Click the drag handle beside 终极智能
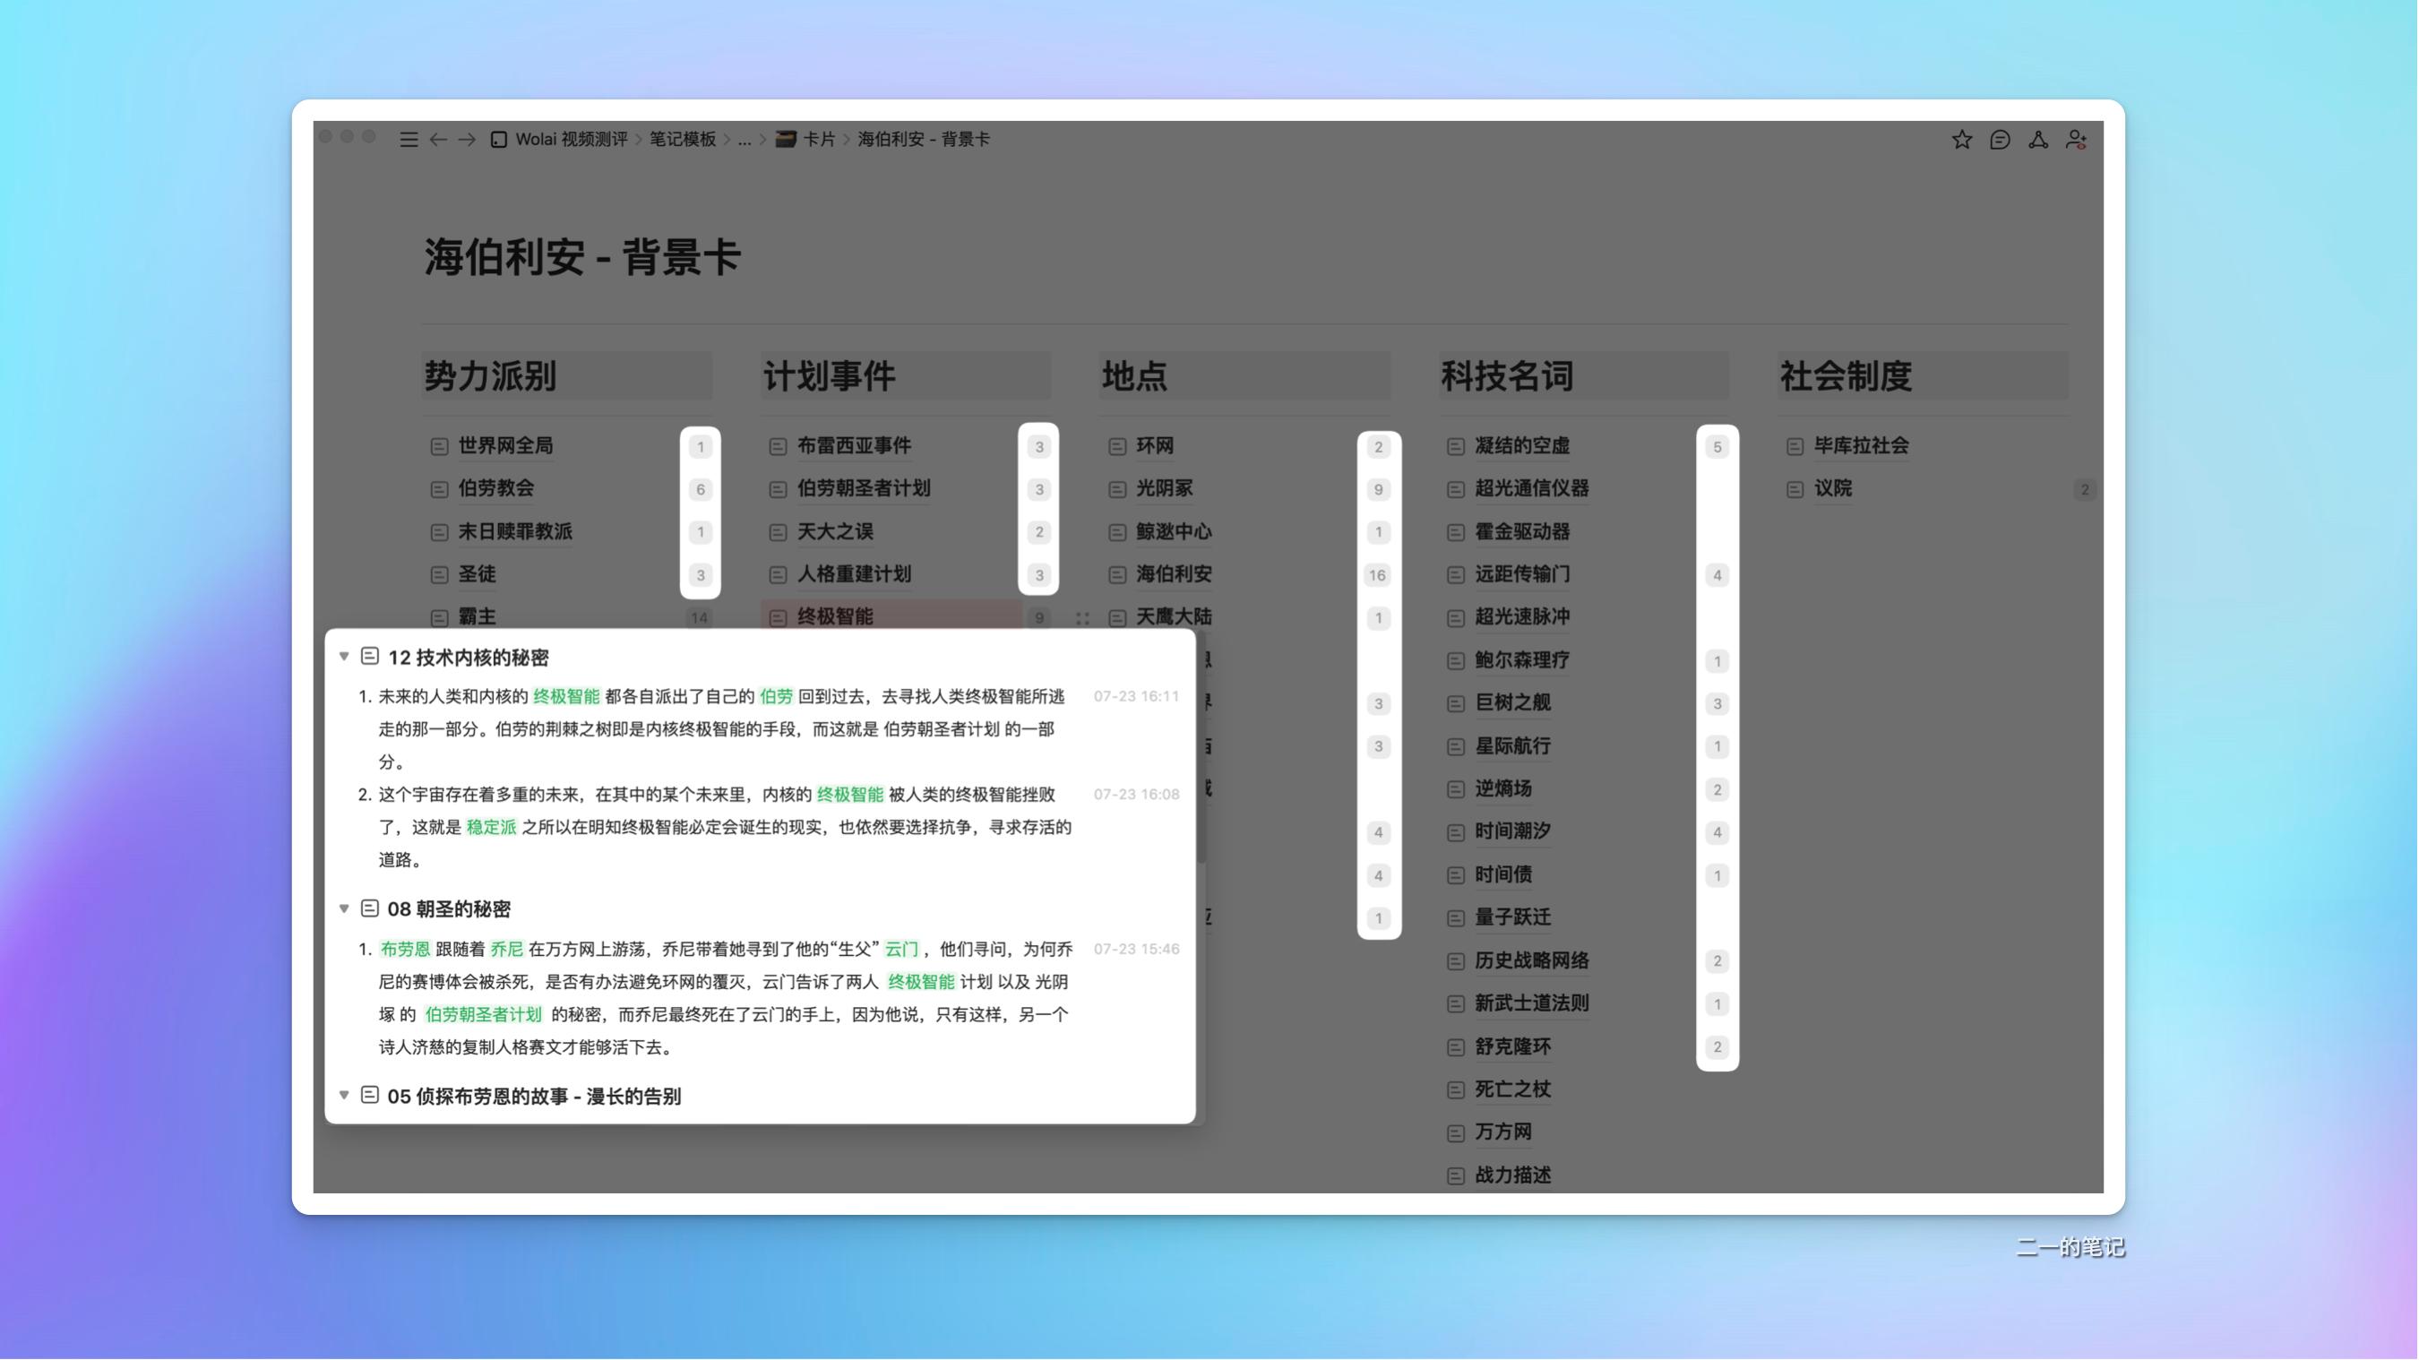2419x1360 pixels. click(x=1084, y=618)
